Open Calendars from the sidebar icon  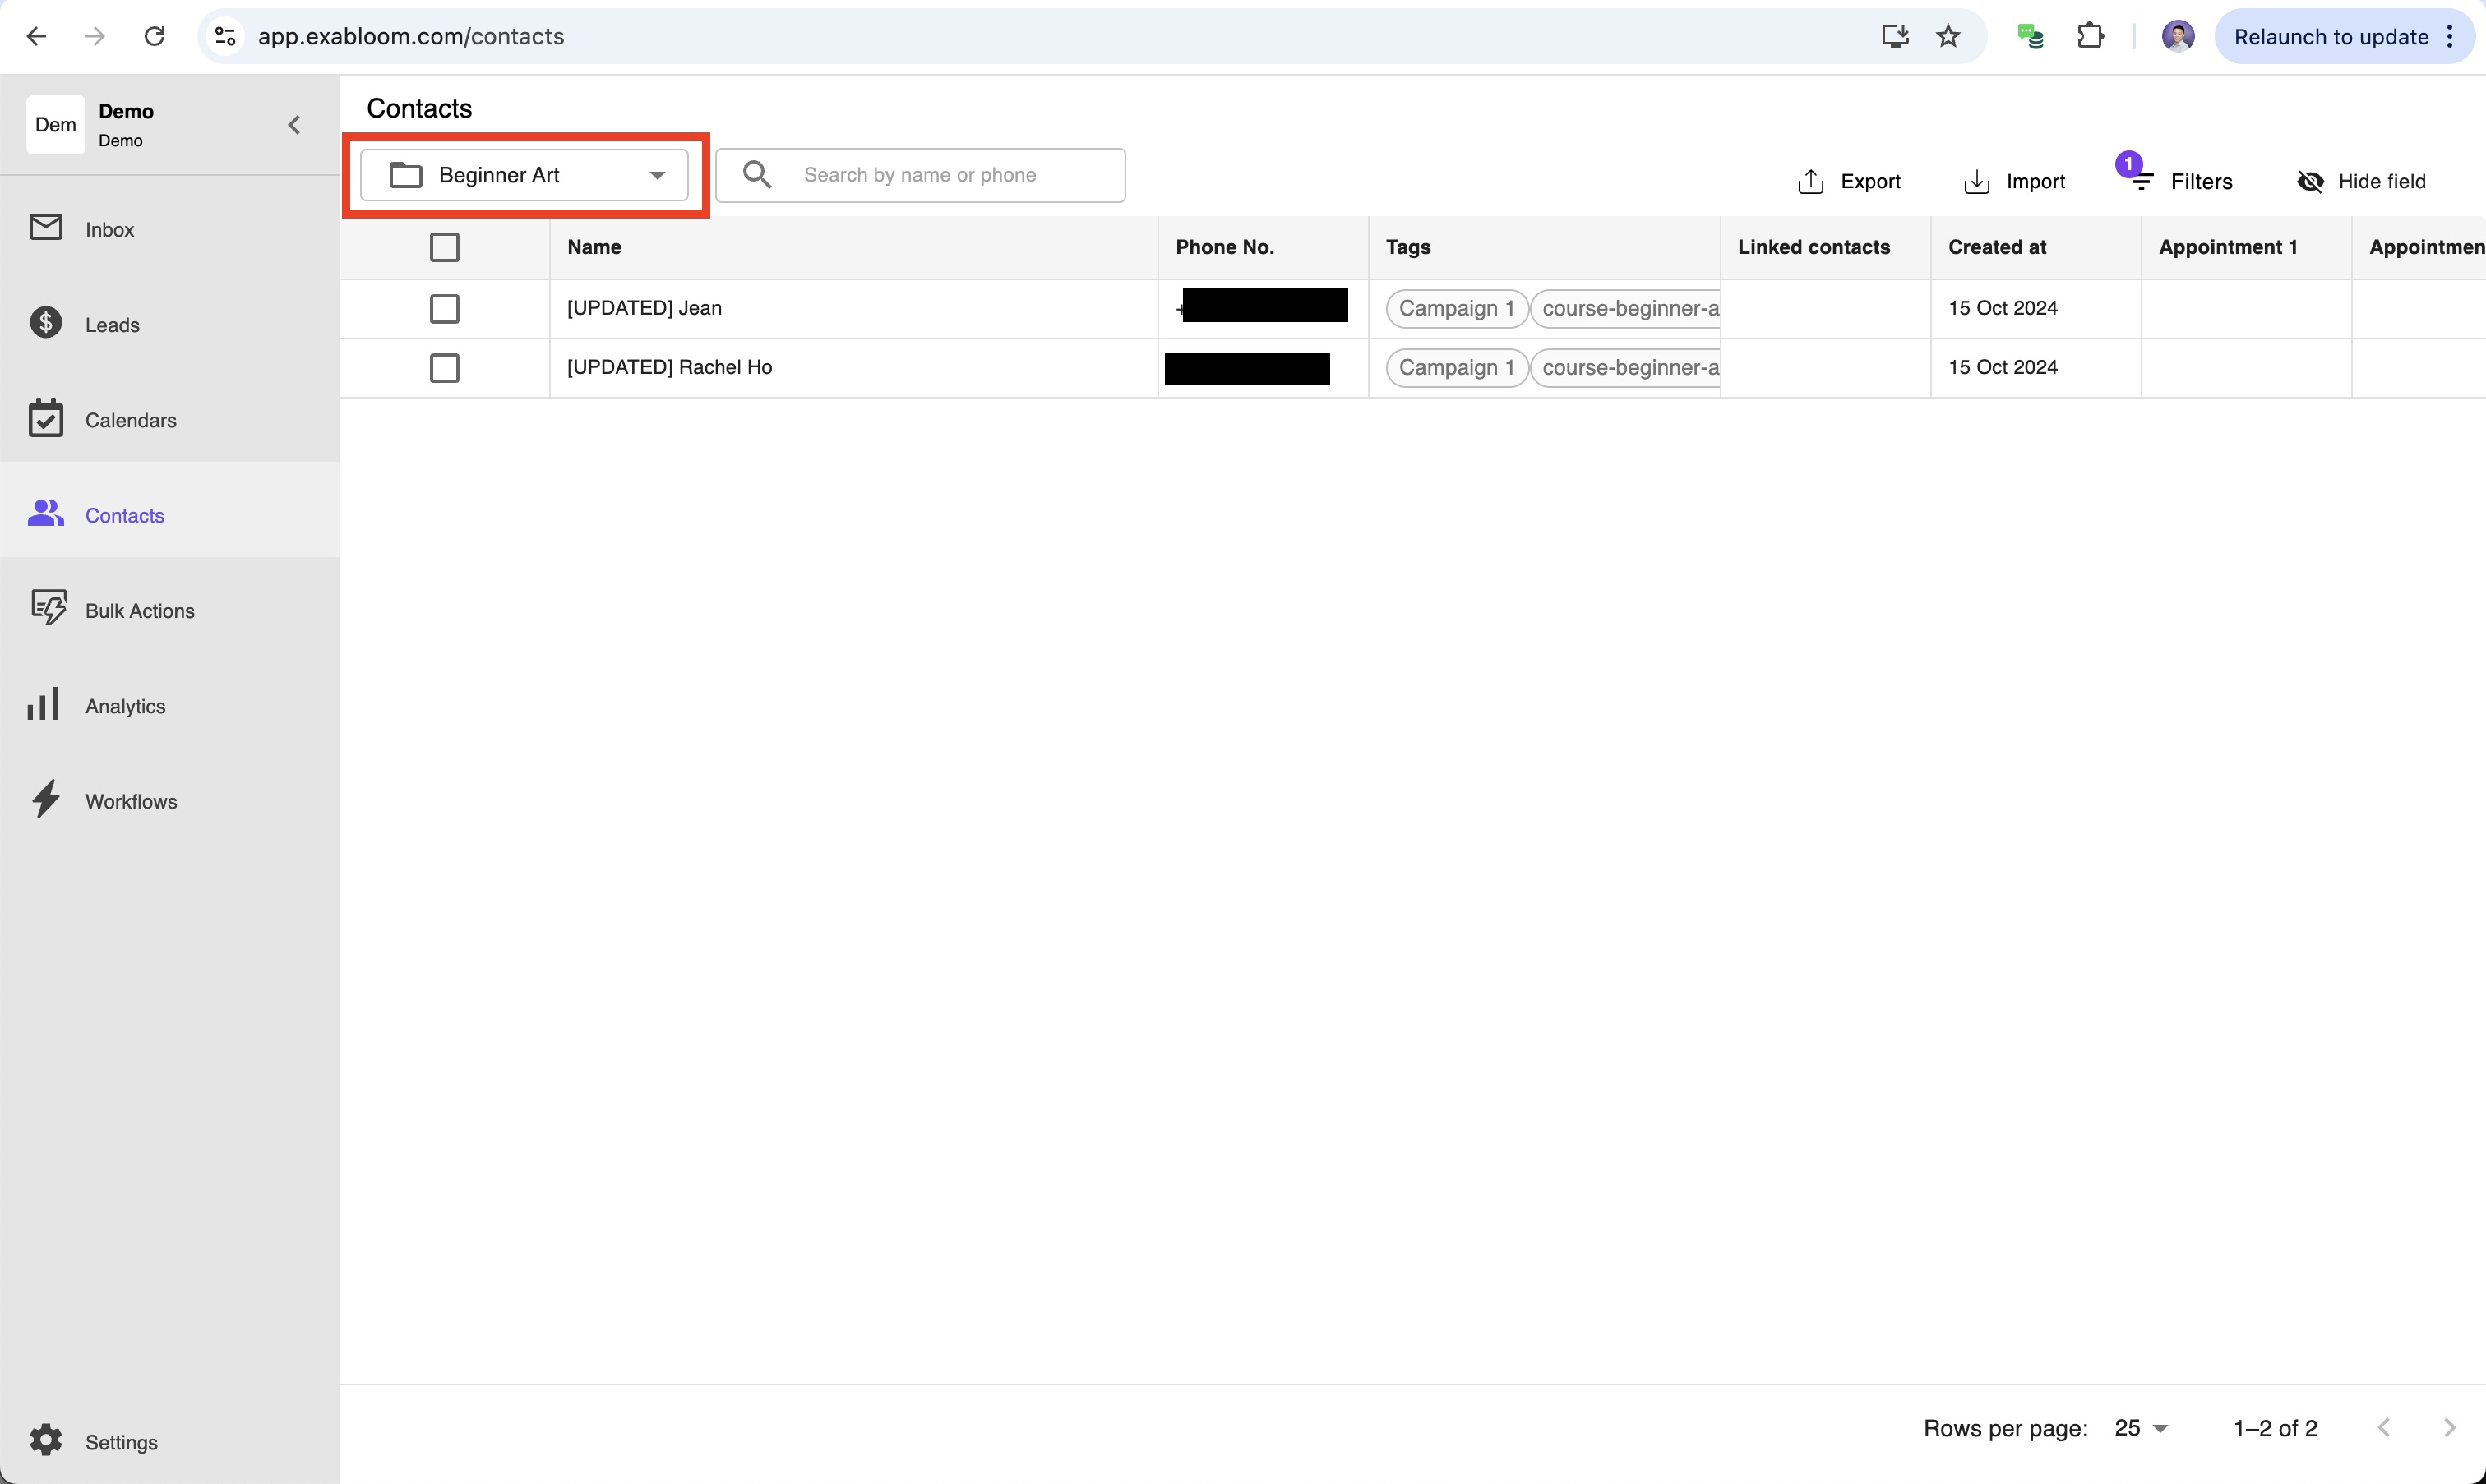[46, 419]
